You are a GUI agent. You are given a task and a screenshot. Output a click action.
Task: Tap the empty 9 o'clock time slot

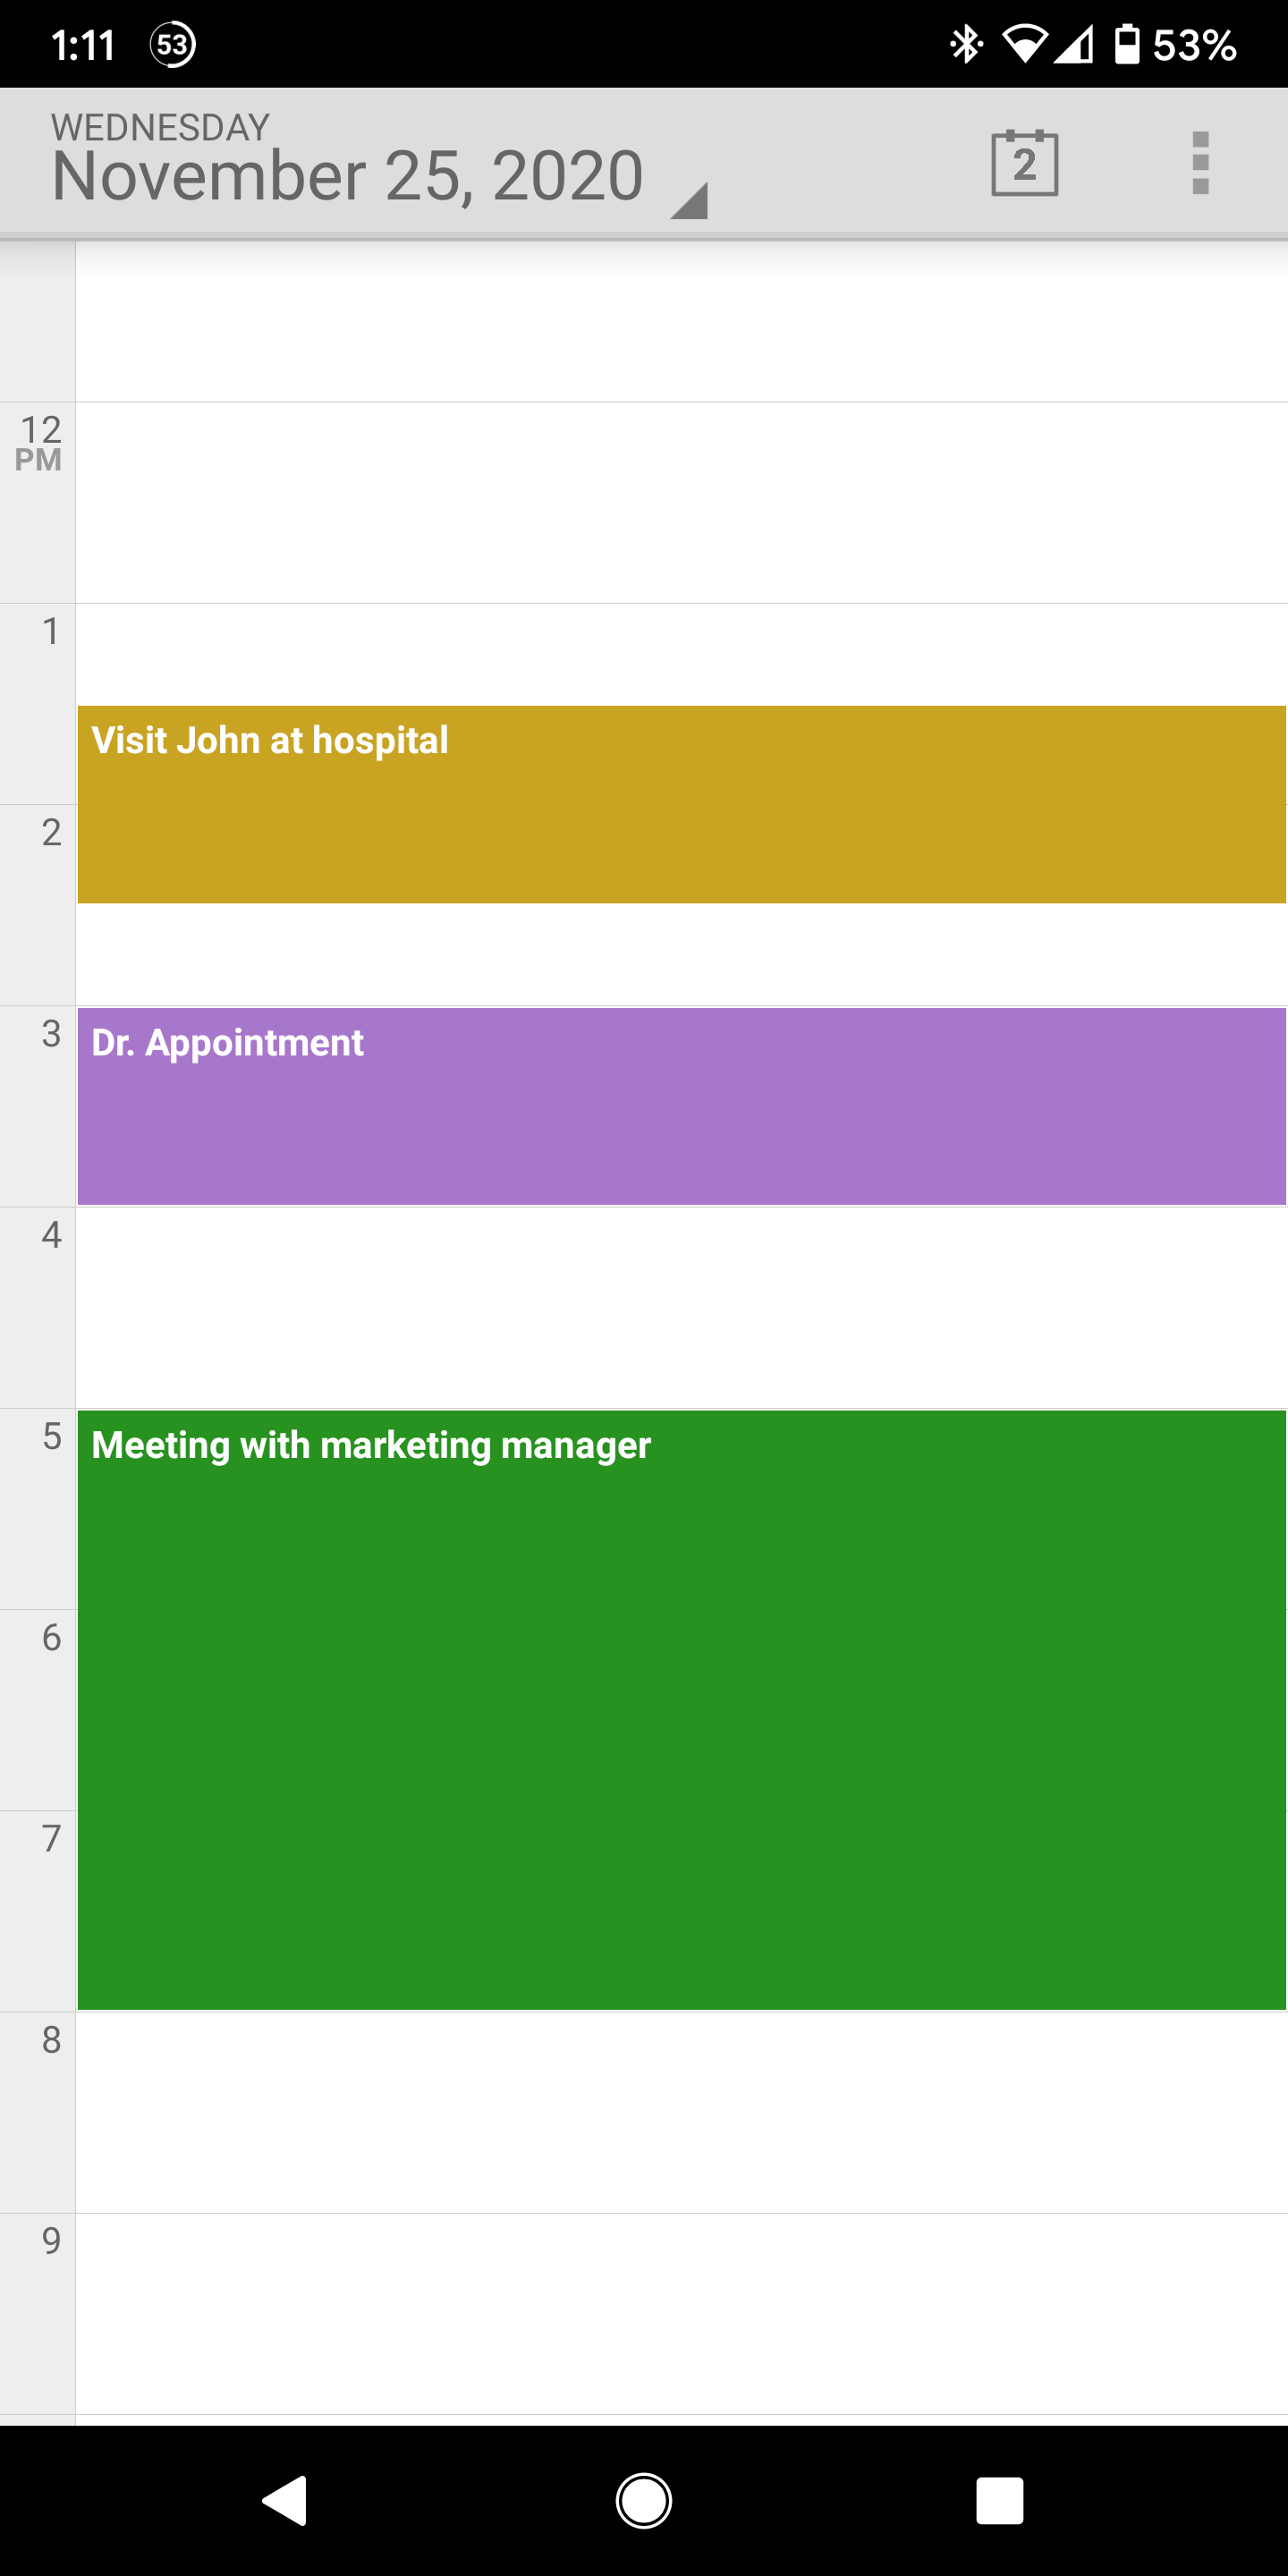[681, 2313]
